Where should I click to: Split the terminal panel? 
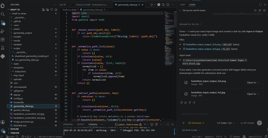152,124
